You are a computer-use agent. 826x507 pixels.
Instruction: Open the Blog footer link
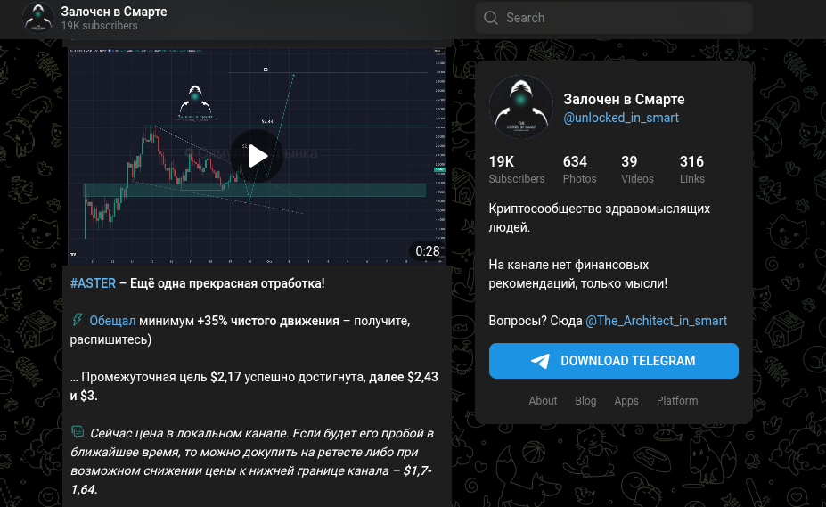coord(585,401)
